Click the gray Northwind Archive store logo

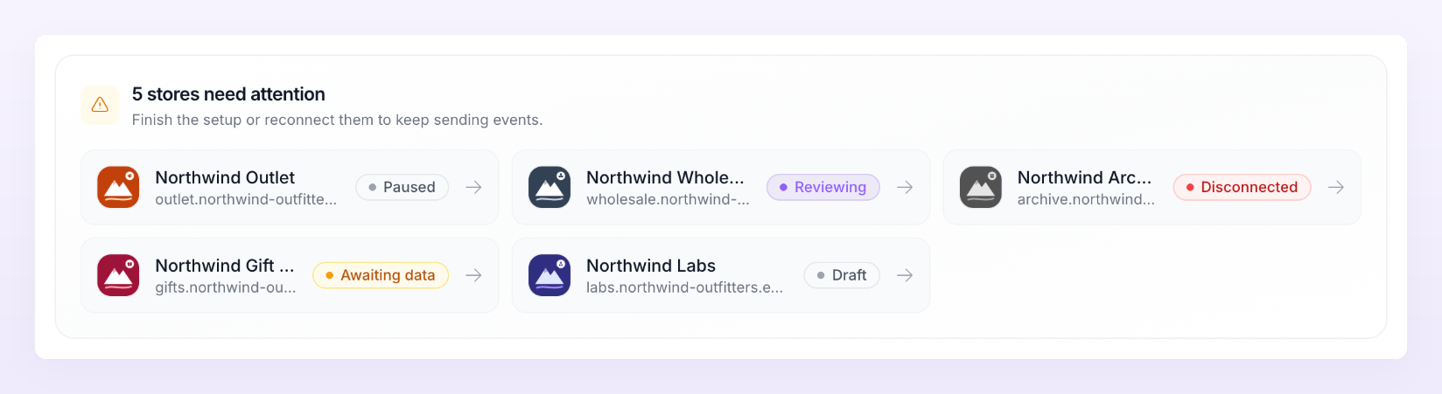(981, 187)
